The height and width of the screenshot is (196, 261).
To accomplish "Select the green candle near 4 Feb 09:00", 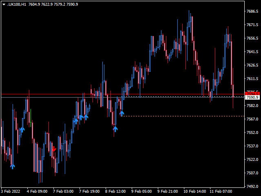I will [31, 118].
